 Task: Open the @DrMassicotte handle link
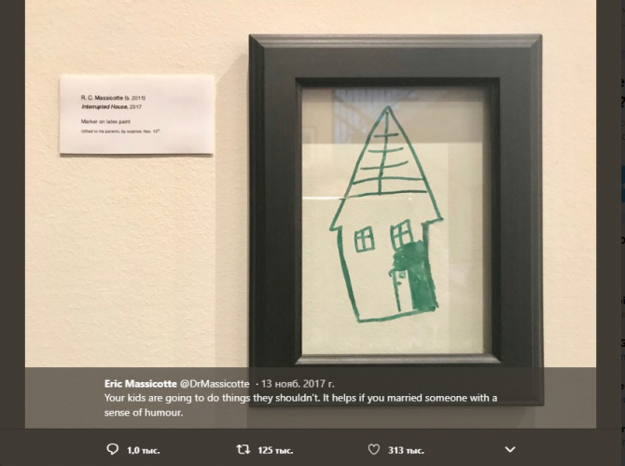(215, 384)
